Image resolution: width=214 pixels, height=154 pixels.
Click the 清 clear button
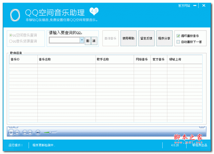(x=94, y=41)
